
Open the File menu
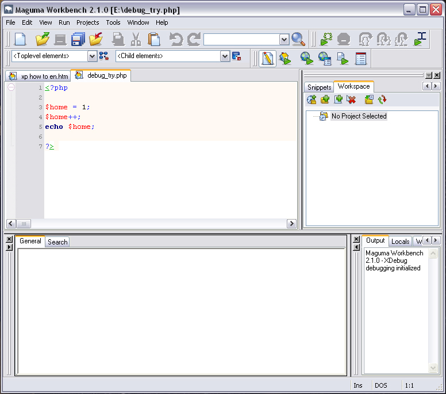10,22
